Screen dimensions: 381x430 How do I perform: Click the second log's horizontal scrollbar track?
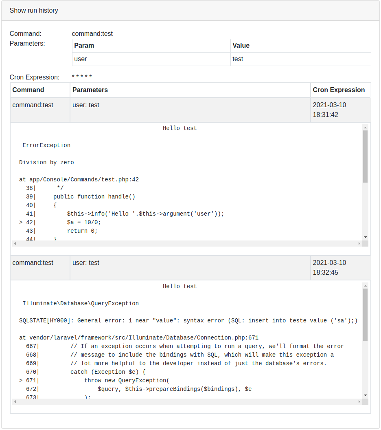pyautogui.click(x=187, y=402)
